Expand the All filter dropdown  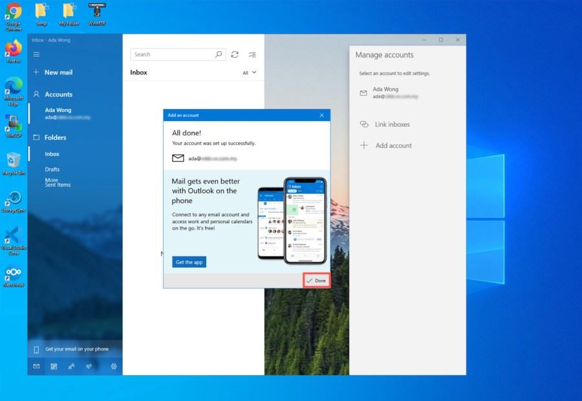(x=250, y=72)
